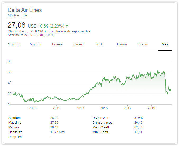Click the 40 y-axis label
The width and height of the screenshot is (179, 146).
click(x=10, y=83)
